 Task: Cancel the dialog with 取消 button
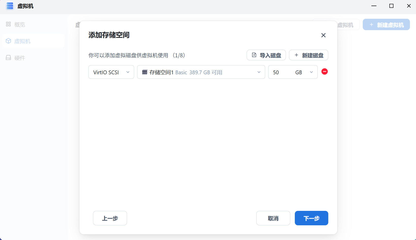(x=273, y=218)
